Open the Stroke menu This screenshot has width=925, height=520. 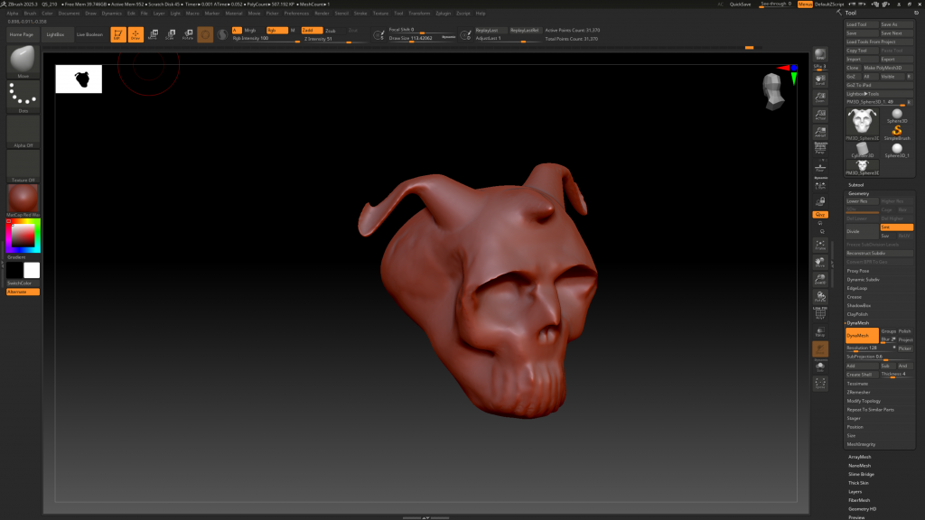pos(360,14)
